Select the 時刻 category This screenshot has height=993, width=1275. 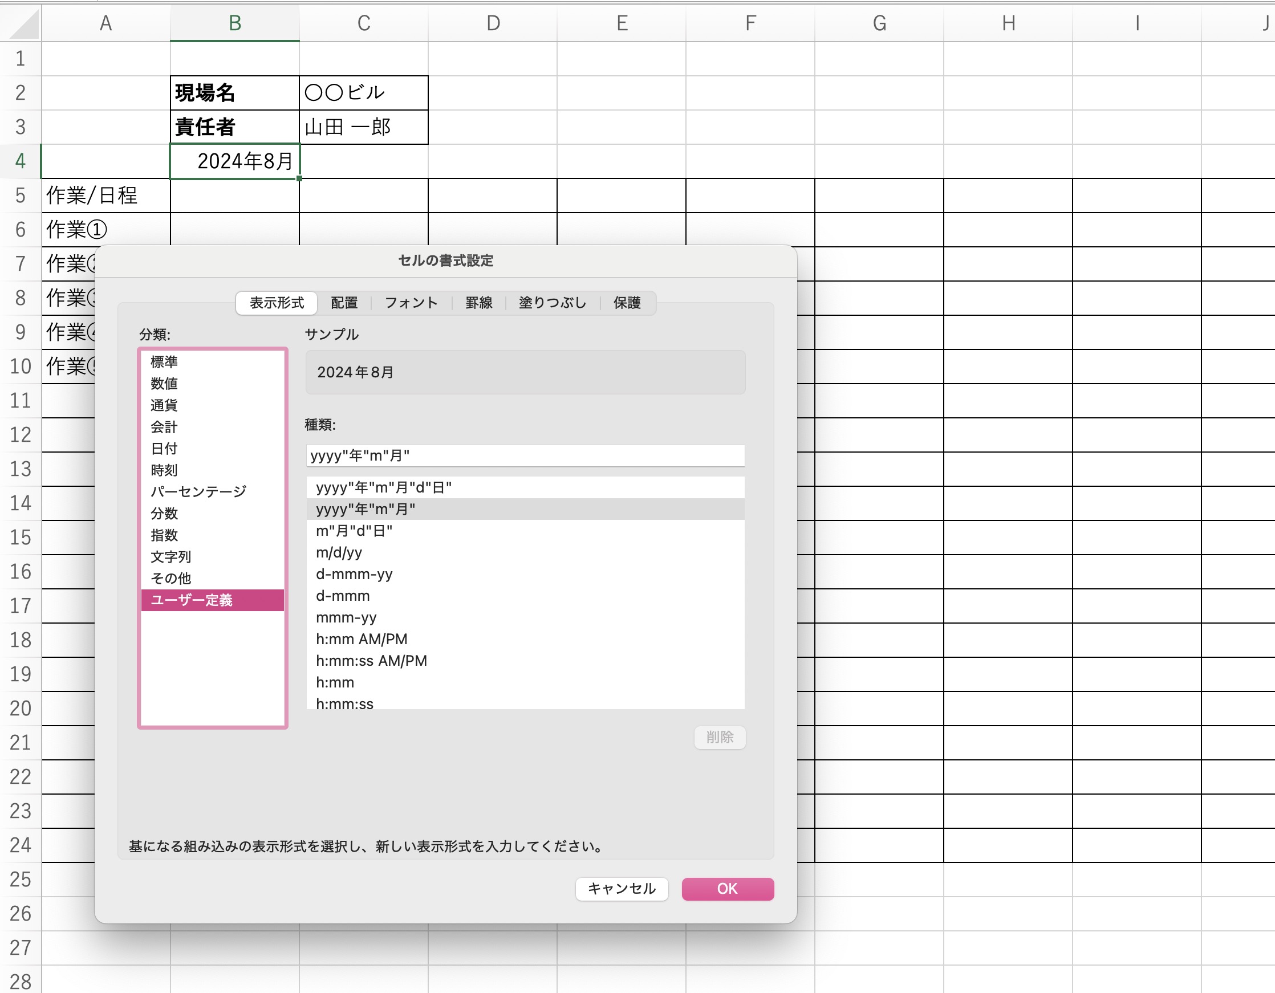pos(213,470)
